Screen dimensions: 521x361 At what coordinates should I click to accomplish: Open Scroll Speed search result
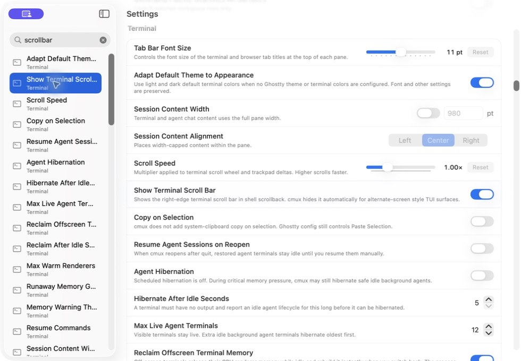pos(55,104)
